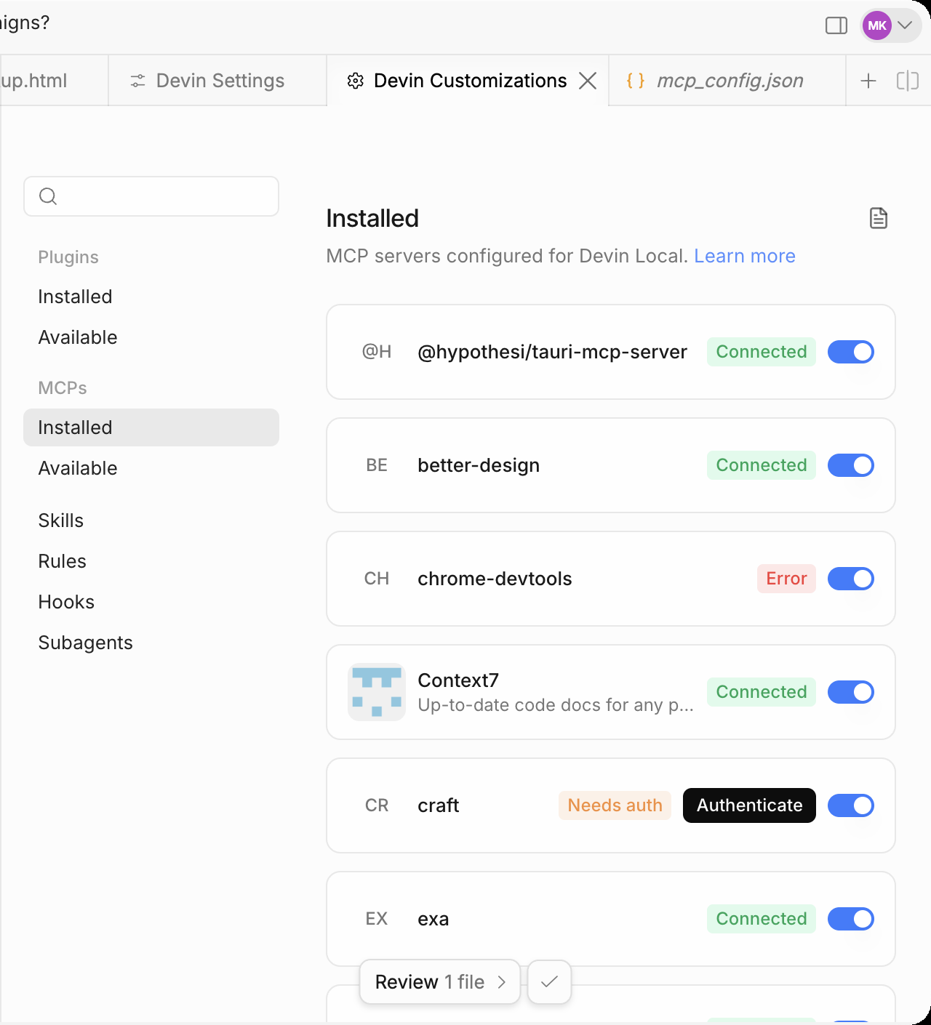Click the Context7 logo thumbnail

377,692
